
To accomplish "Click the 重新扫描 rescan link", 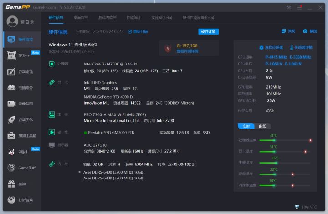I will [x=138, y=31].
